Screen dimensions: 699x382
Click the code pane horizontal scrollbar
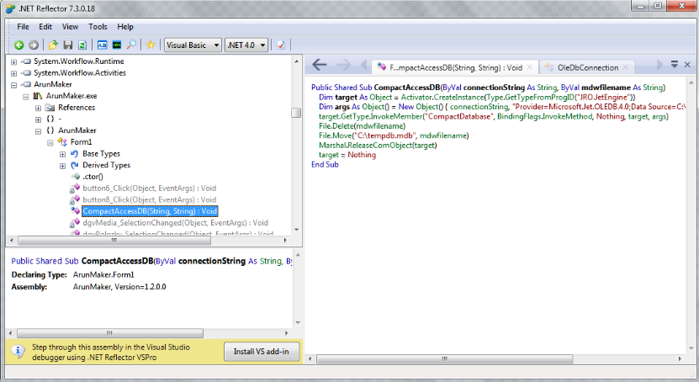point(444,358)
